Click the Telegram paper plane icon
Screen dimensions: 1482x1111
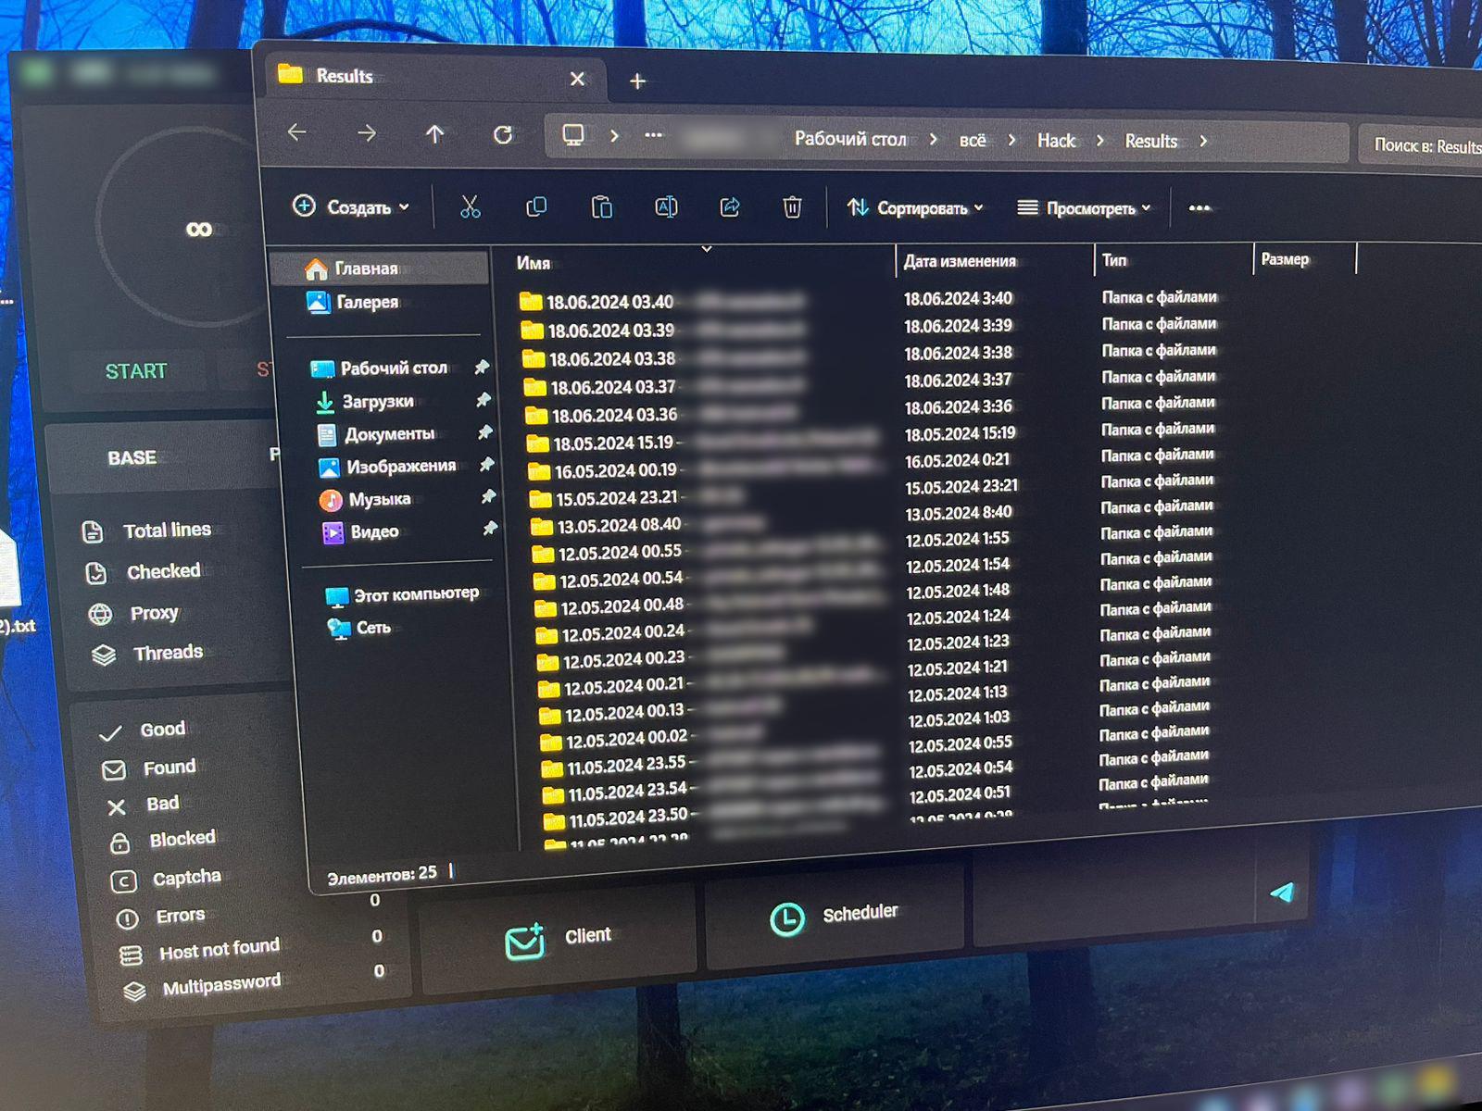click(1282, 892)
